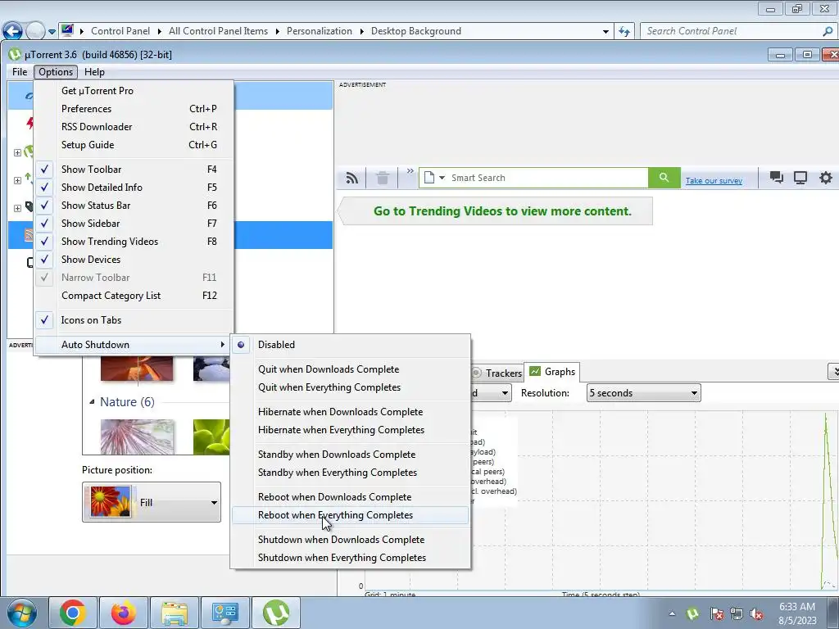Choose Reboot when Everything Completes
Screen dimensions: 839x629
(x=351, y=516)
